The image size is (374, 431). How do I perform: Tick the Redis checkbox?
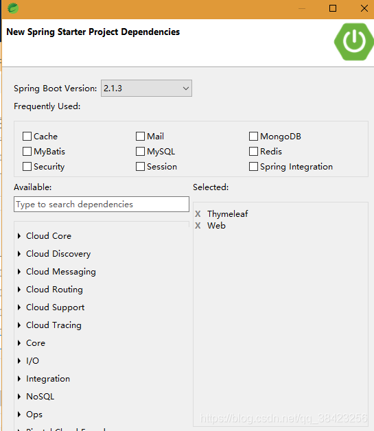(x=253, y=152)
